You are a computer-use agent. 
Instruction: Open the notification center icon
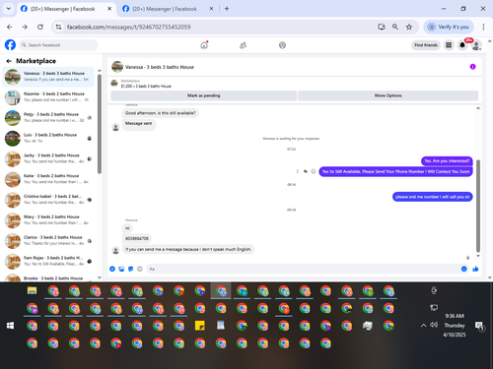pos(480,326)
